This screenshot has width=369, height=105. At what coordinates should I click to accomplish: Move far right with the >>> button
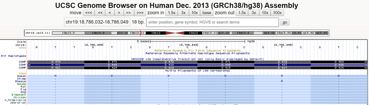[x=140, y=13]
